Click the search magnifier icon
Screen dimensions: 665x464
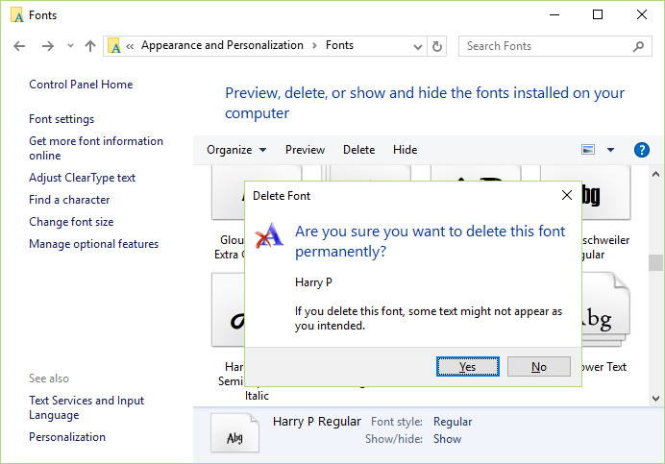point(638,46)
